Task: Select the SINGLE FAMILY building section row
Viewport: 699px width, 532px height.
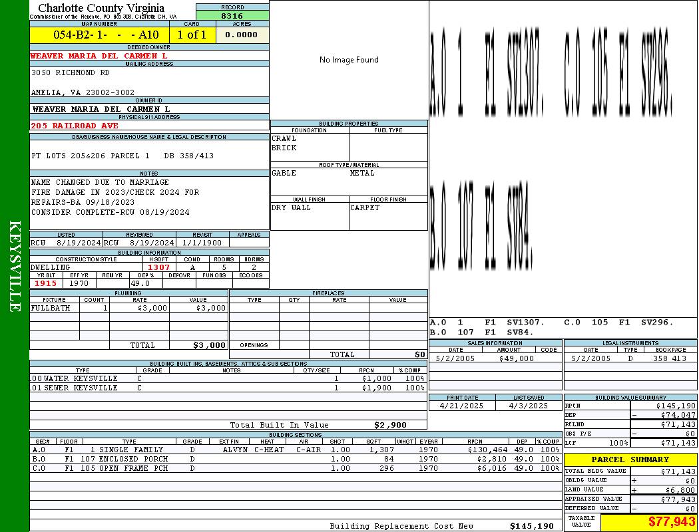Action: tap(296, 450)
